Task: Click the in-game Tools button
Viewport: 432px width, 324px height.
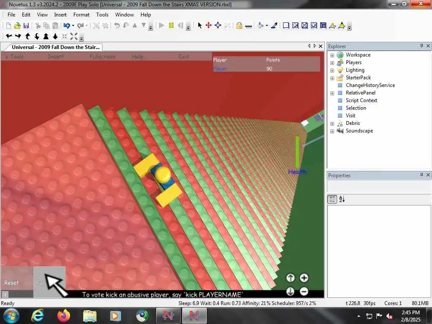Action: pyautogui.click(x=15, y=57)
